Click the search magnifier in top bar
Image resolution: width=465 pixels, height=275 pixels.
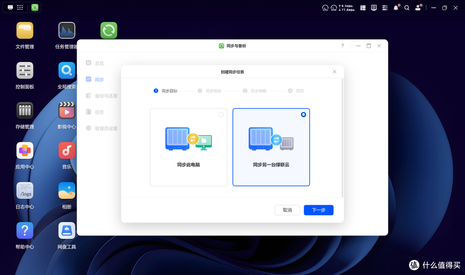point(407,8)
